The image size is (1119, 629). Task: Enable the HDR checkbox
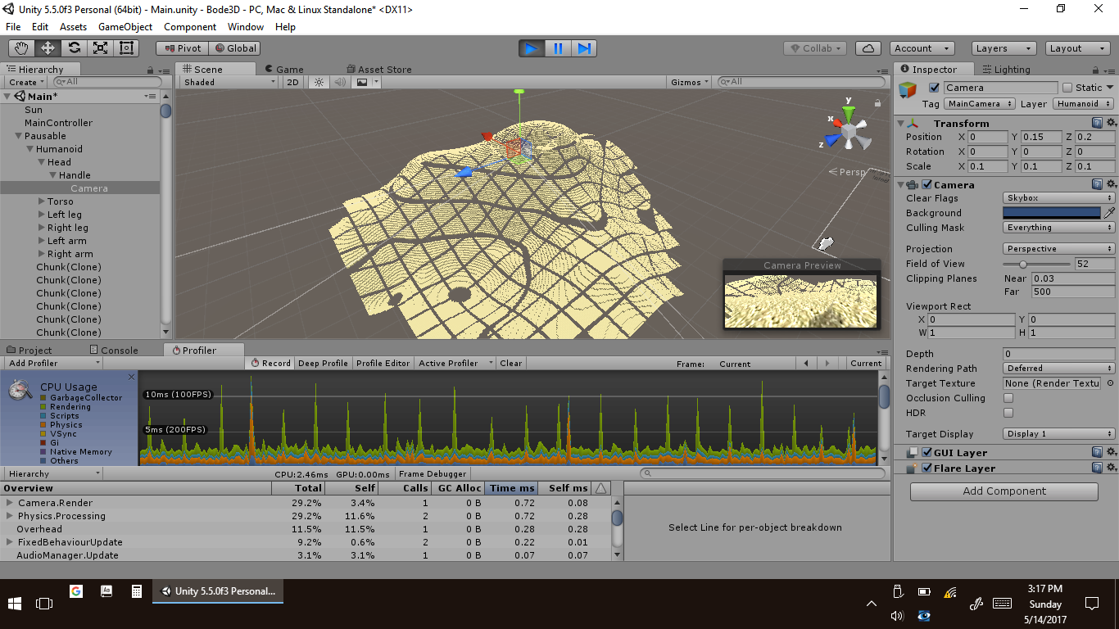[x=1008, y=413]
